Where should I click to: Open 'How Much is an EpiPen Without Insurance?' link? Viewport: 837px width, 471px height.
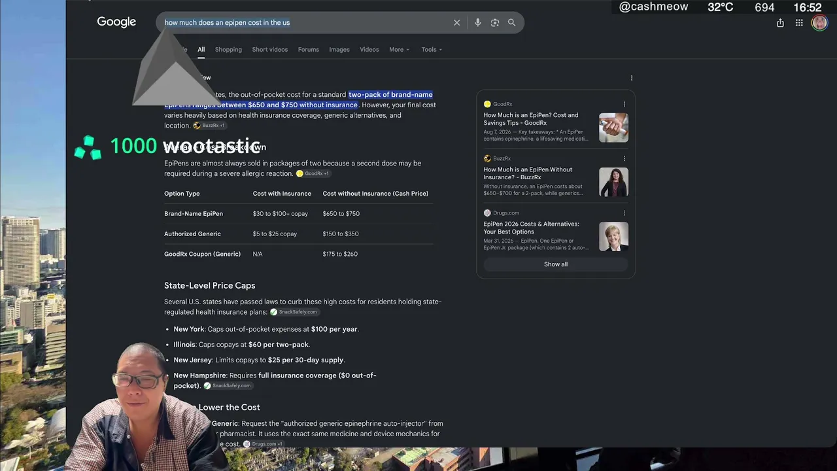[528, 173]
